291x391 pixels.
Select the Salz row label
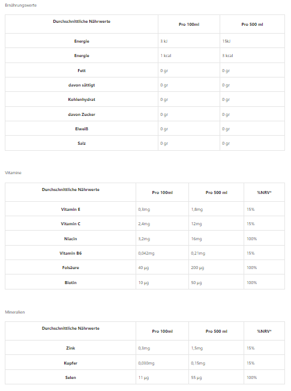coord(82,144)
